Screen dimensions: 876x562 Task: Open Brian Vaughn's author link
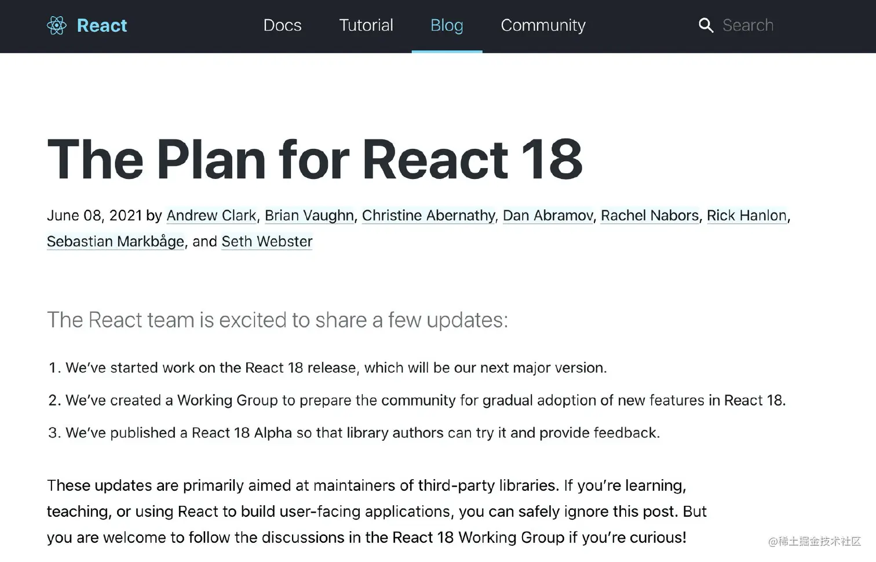(309, 216)
